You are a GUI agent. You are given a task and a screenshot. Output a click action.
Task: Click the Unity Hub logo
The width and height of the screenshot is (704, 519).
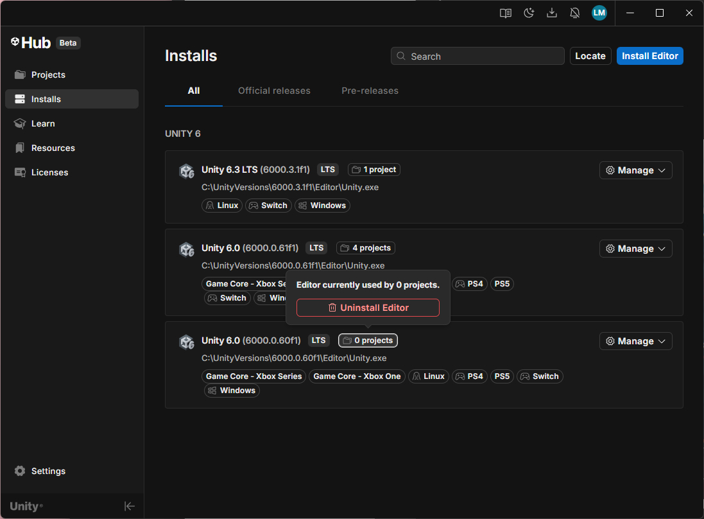coord(30,43)
